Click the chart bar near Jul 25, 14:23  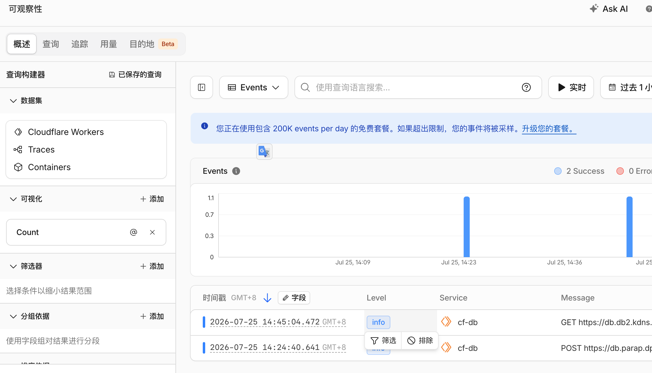pos(467,227)
